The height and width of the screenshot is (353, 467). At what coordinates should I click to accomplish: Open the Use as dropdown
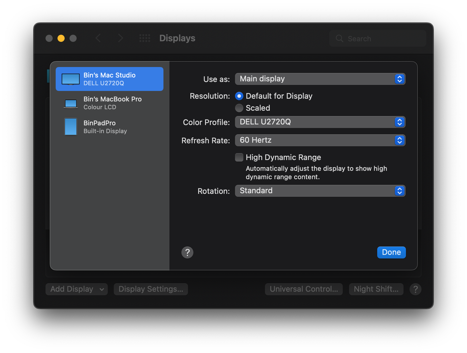coord(320,79)
